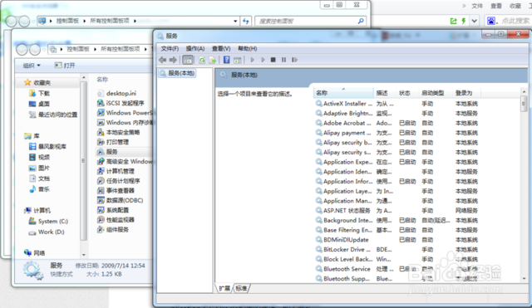Select the ActiveX Installer service row
The height and width of the screenshot is (308, 532).
click(397, 104)
